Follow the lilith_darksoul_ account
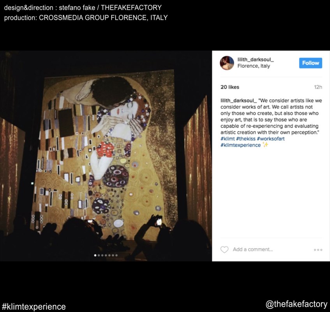Screen dimensions: 330x312 coord(311,63)
